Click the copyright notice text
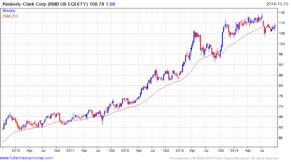 point(224,158)
